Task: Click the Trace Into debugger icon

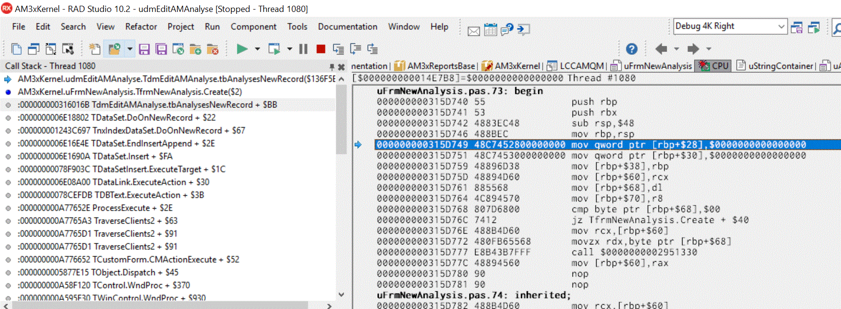Action: pyautogui.click(x=338, y=49)
